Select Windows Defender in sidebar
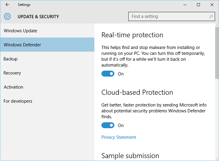Screen dimensions: 219x161 pyautogui.click(x=47, y=45)
